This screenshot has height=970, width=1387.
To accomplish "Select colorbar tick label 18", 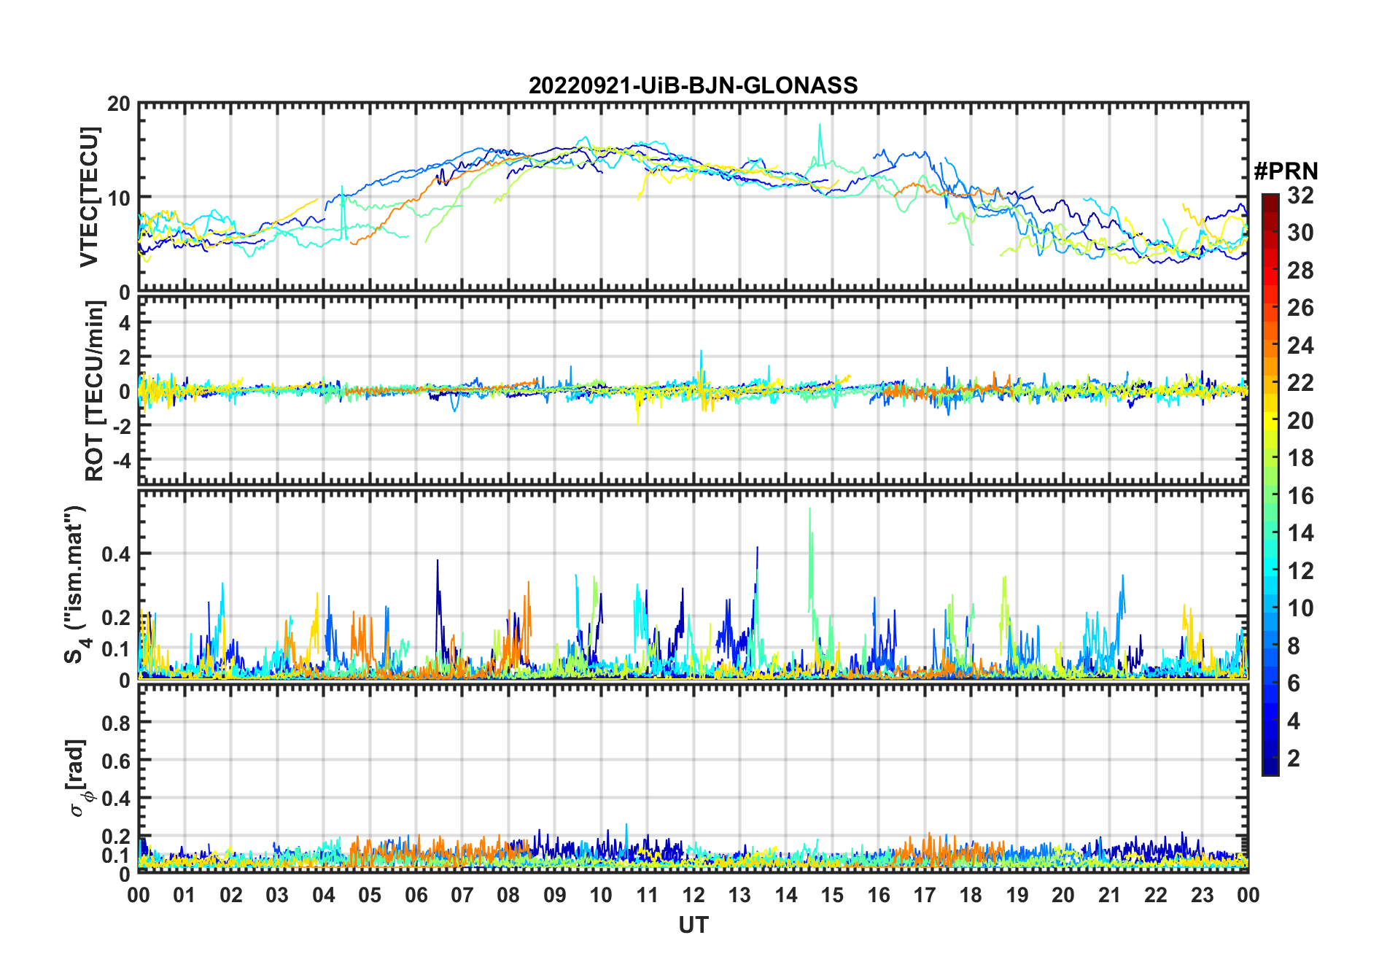I will pyautogui.click(x=1300, y=458).
